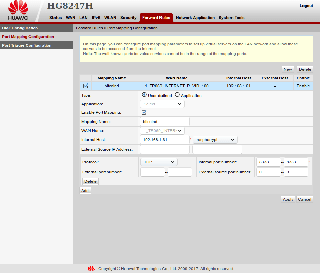Viewport: 321px width, 273px height.
Task: Open Port Trigger Configuration in sidebar
Action: pos(27,45)
